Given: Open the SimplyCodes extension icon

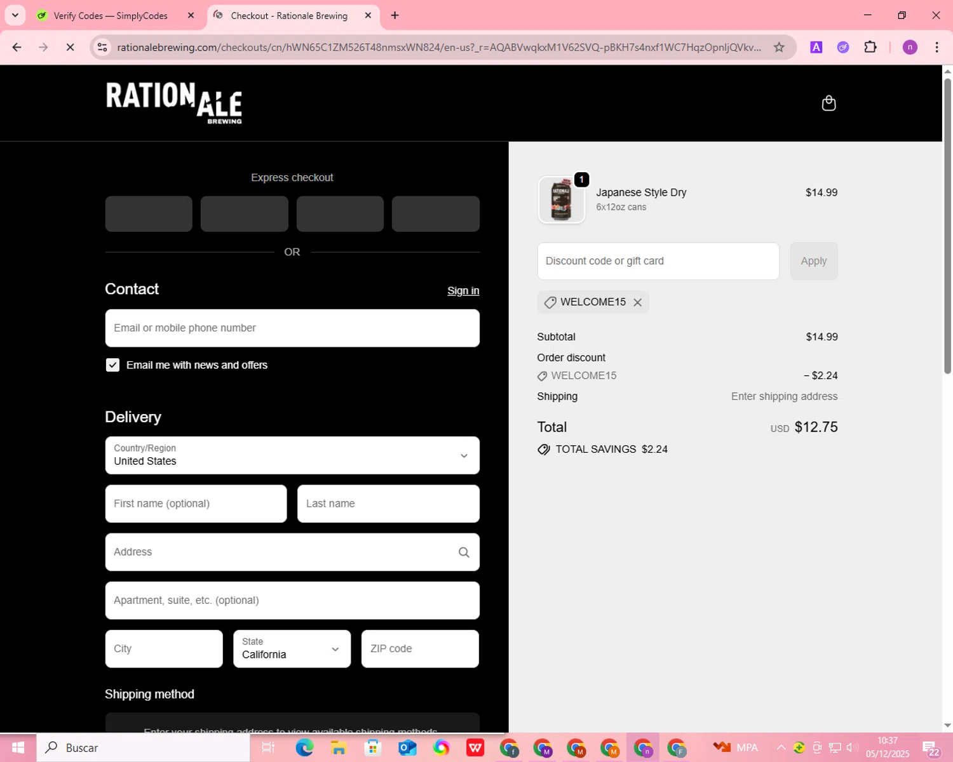Looking at the screenshot, I should 843,47.
